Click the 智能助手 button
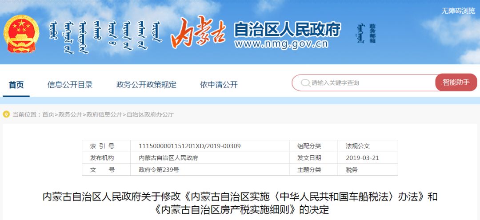 pyautogui.click(x=456, y=82)
